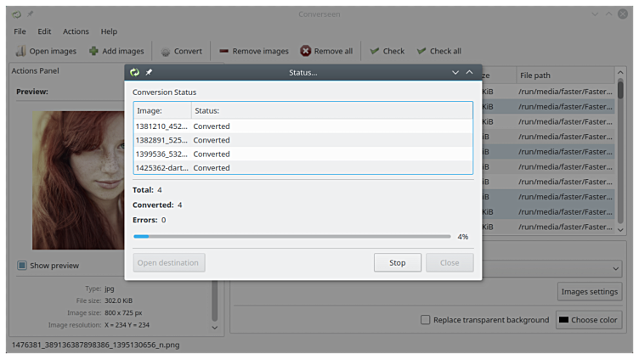Screen dimensions: 639x359
Task: Toggle the Show preview checkbox
Action: click(x=22, y=266)
